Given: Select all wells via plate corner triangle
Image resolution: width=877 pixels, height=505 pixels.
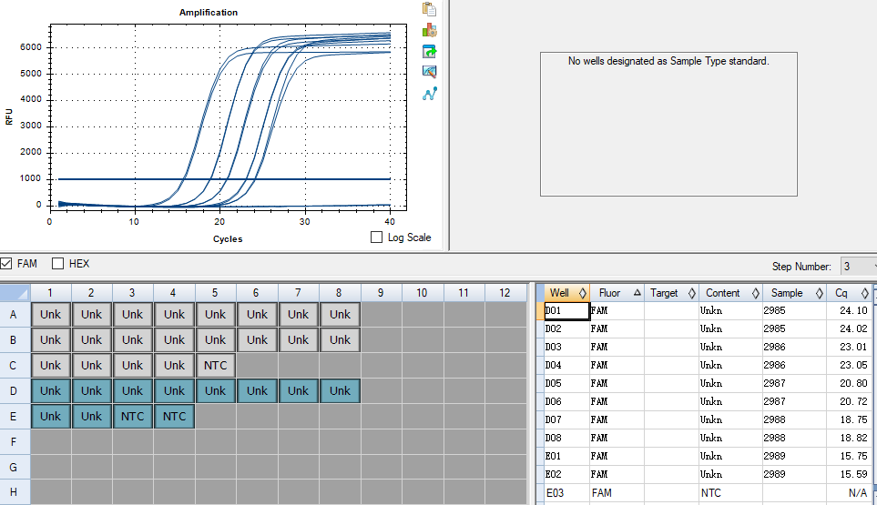Looking at the screenshot, I should click(x=15, y=293).
